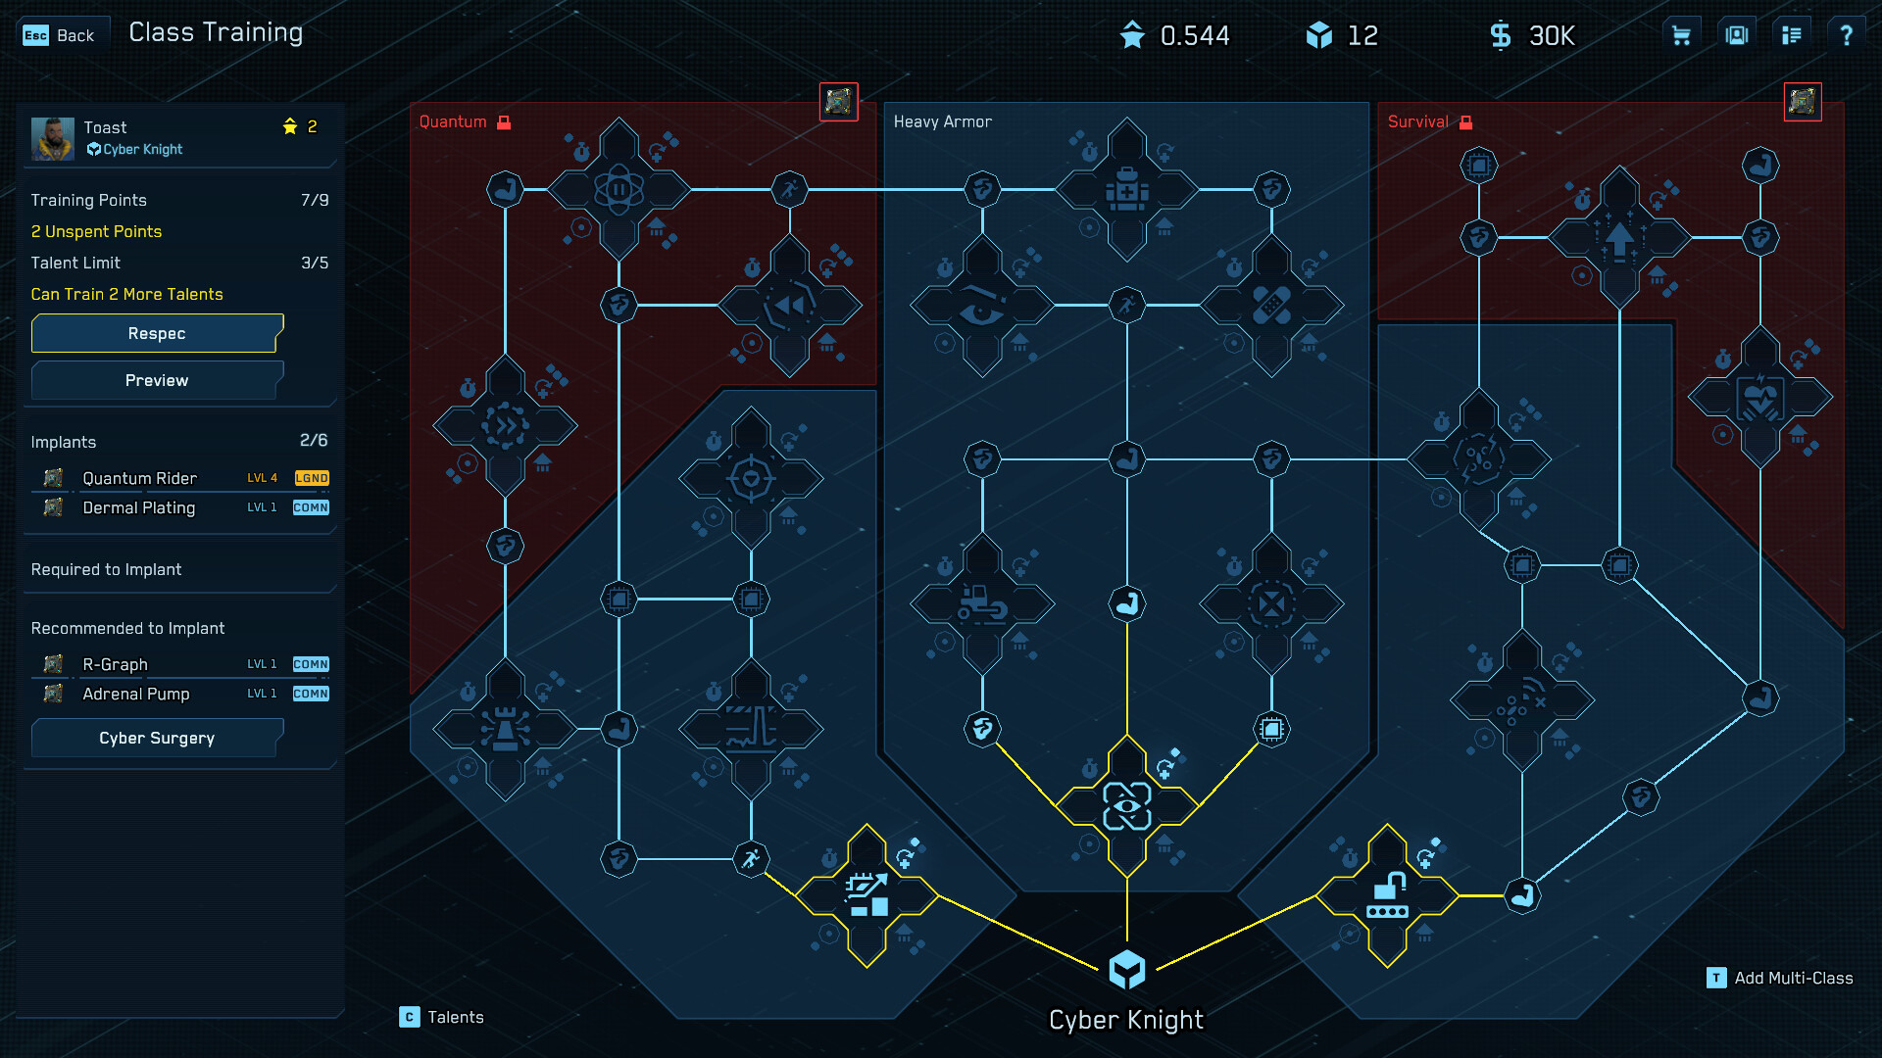Viewport: 1882px width, 1058px height.
Task: Expand the Survival skill tree branch
Action: pos(1801,101)
